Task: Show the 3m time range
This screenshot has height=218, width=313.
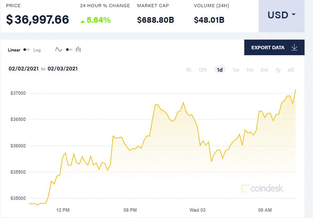Action: tap(264, 70)
